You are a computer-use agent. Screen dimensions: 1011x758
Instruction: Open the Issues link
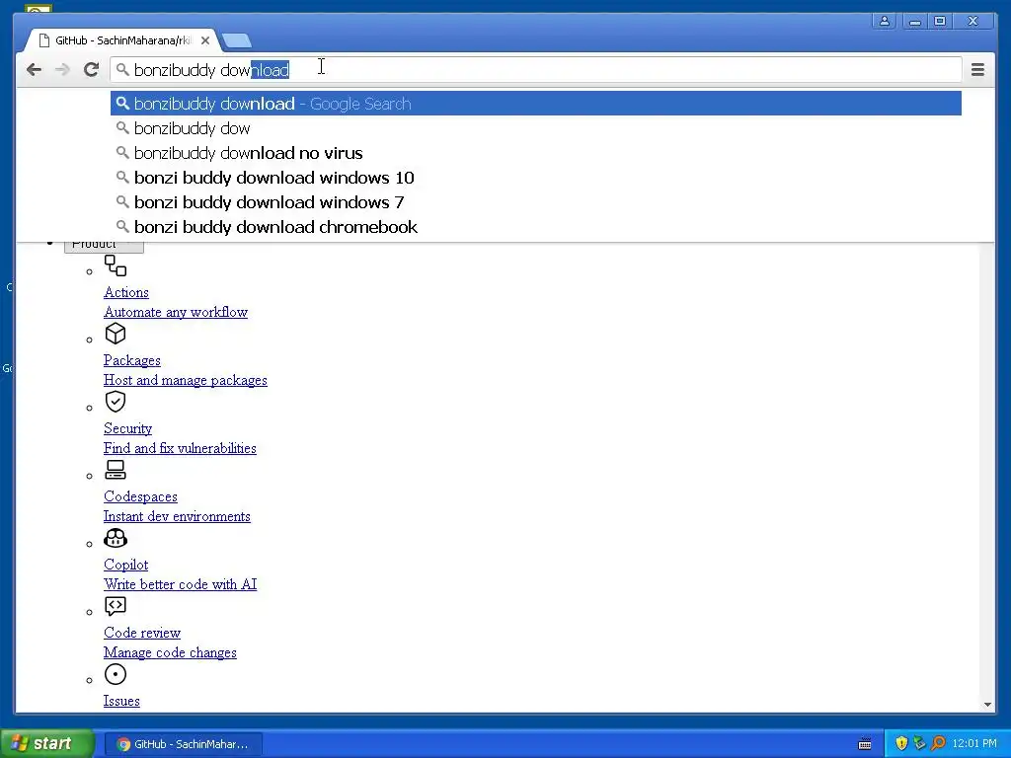pyautogui.click(x=121, y=701)
